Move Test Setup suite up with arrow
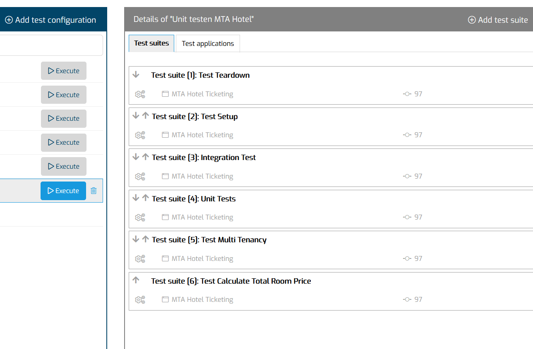Viewport: 533px width, 349px height. tap(145, 116)
